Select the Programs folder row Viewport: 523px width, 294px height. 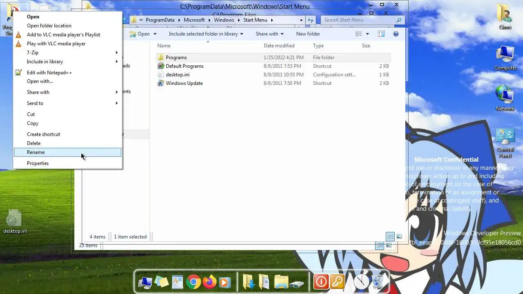click(x=273, y=58)
